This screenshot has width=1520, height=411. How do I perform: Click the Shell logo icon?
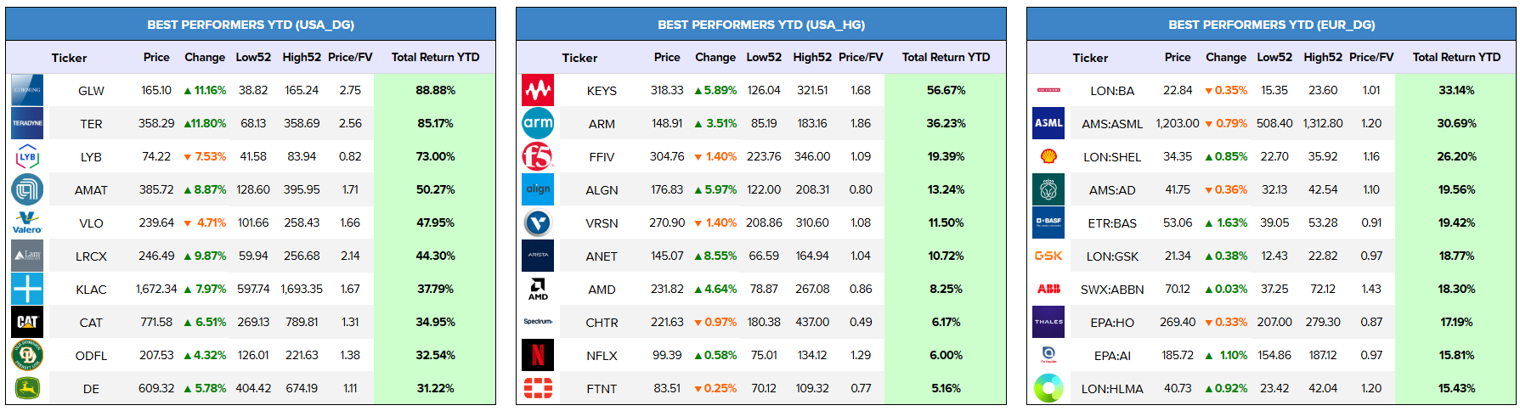(1048, 156)
